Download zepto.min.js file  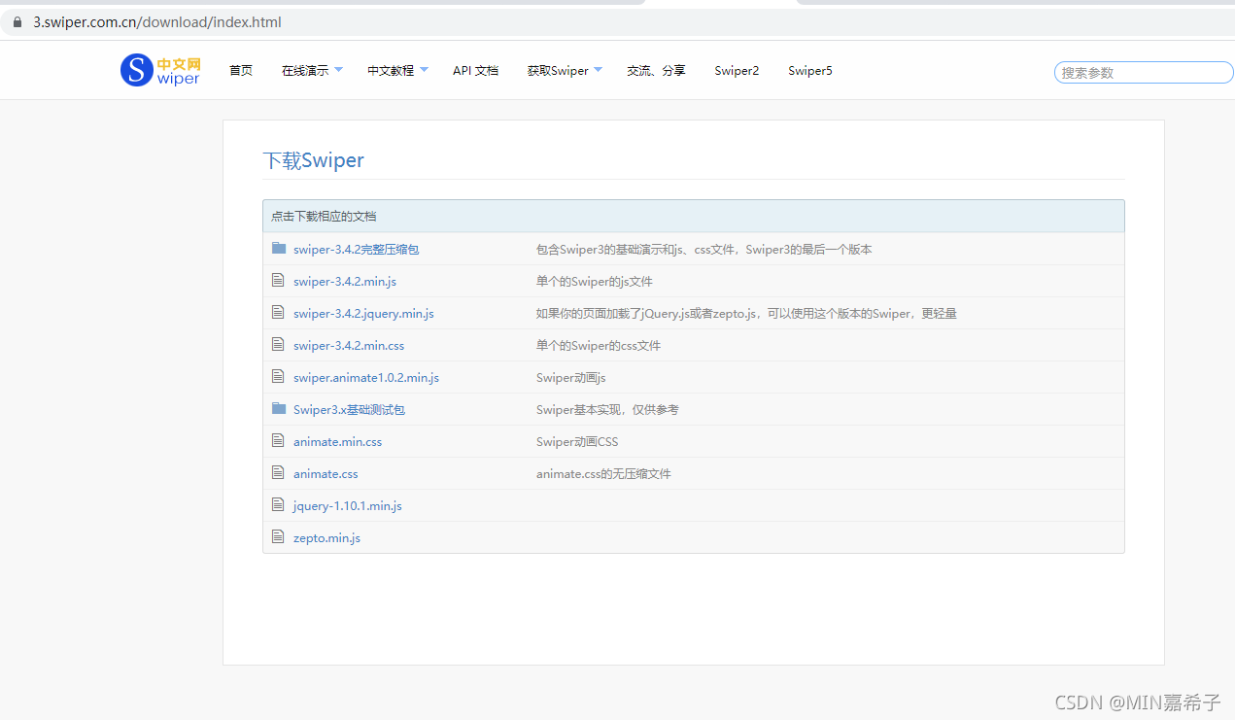click(x=326, y=538)
